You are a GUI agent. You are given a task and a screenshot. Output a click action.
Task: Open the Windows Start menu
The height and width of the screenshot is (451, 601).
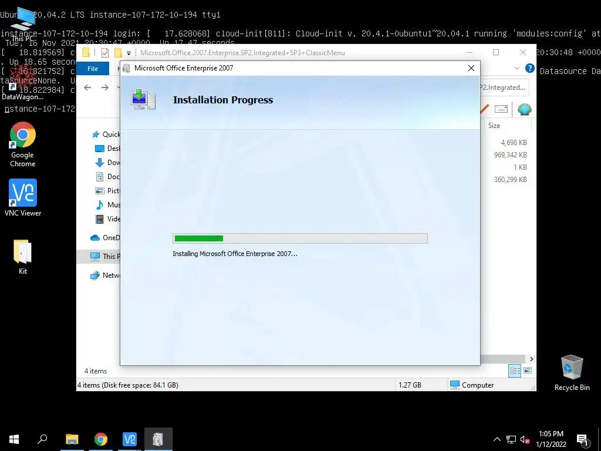click(x=14, y=439)
